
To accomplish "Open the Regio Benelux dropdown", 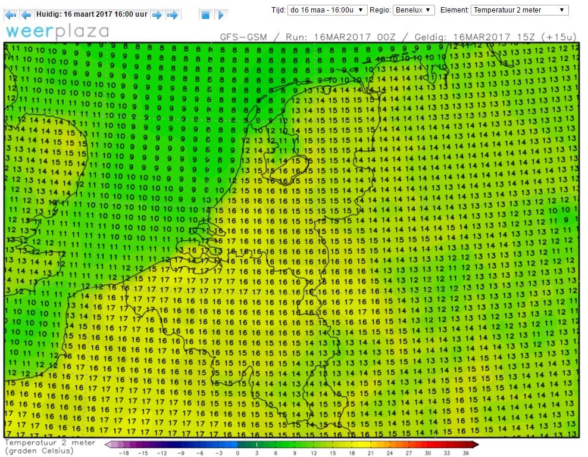I will (x=414, y=10).
